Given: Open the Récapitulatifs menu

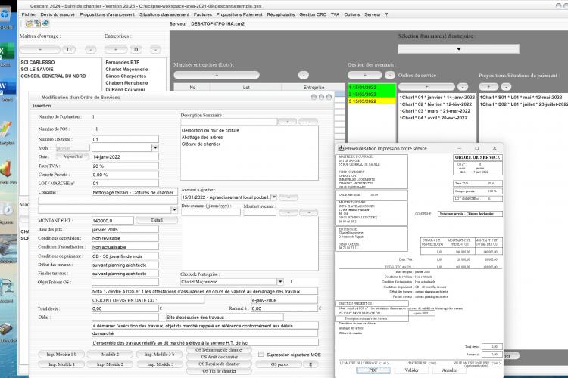Looking at the screenshot, I should 280,14.
